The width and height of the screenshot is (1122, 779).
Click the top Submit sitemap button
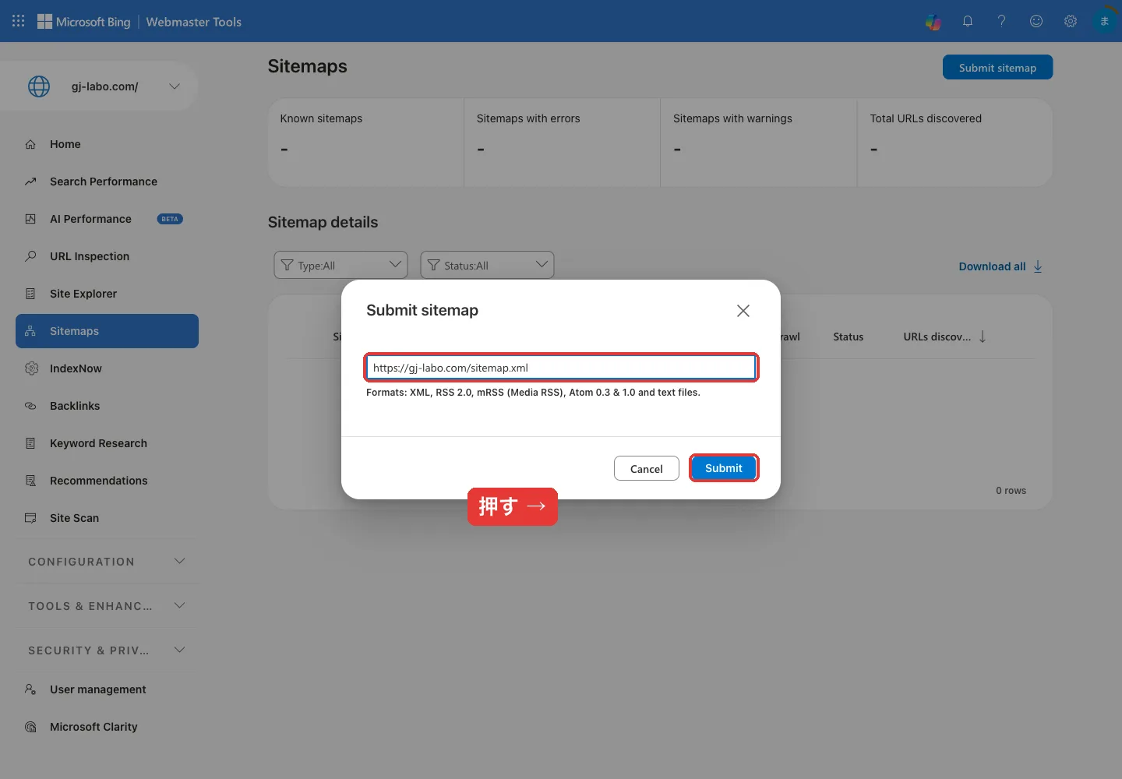point(997,68)
